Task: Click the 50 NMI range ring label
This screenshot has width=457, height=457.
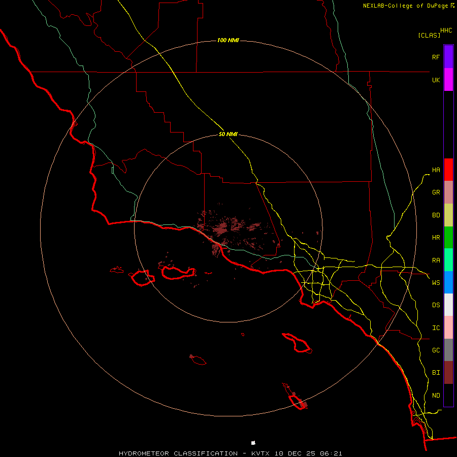Action: pyautogui.click(x=228, y=135)
